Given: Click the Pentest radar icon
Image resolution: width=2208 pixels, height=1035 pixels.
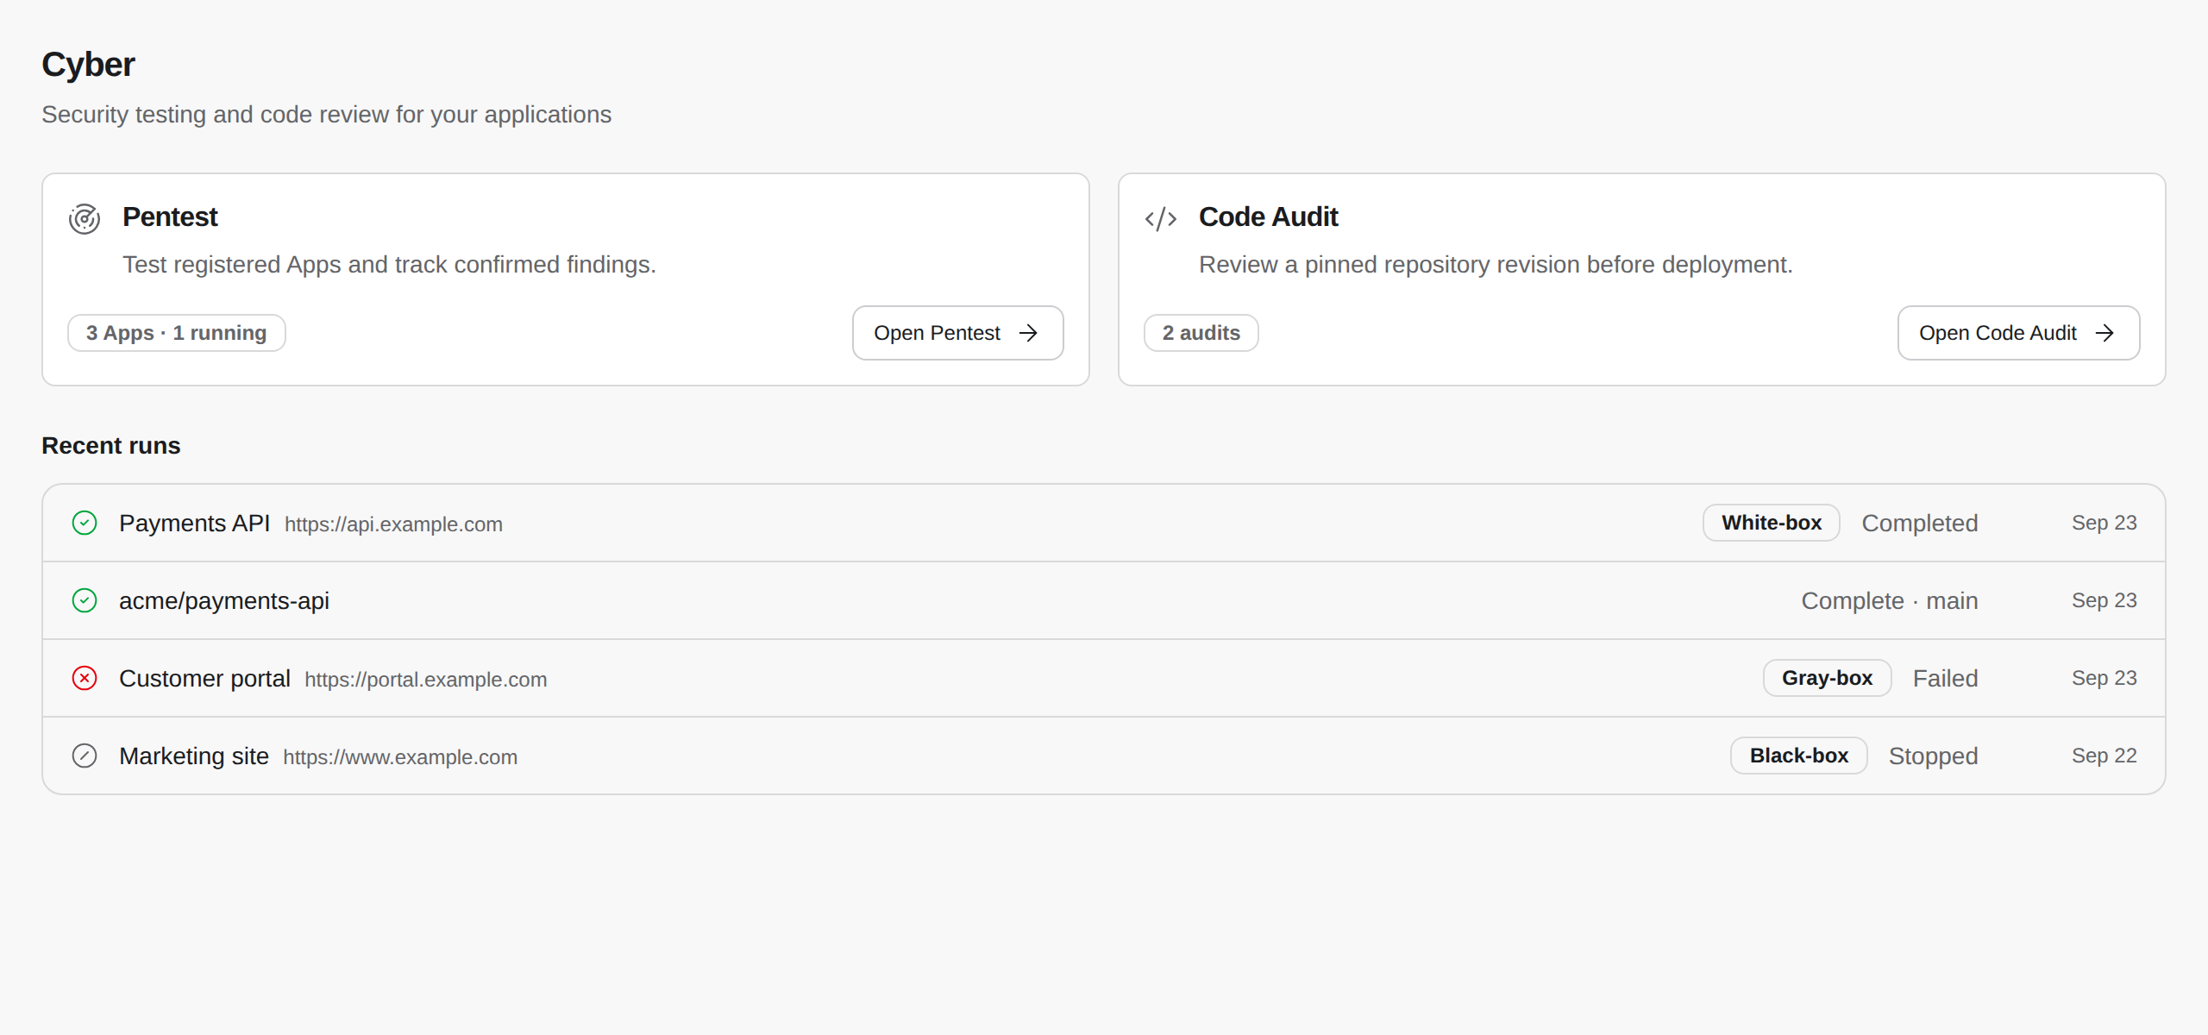Looking at the screenshot, I should click(x=85, y=218).
